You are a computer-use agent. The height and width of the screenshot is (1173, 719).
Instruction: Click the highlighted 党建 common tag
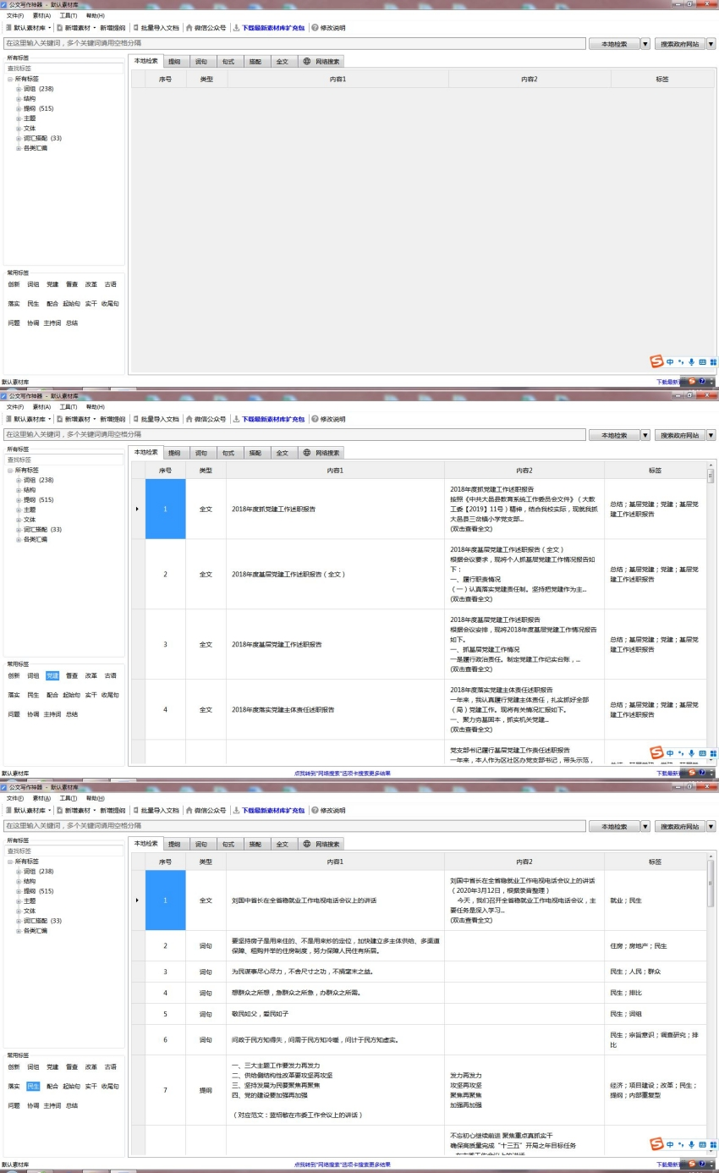coord(52,675)
